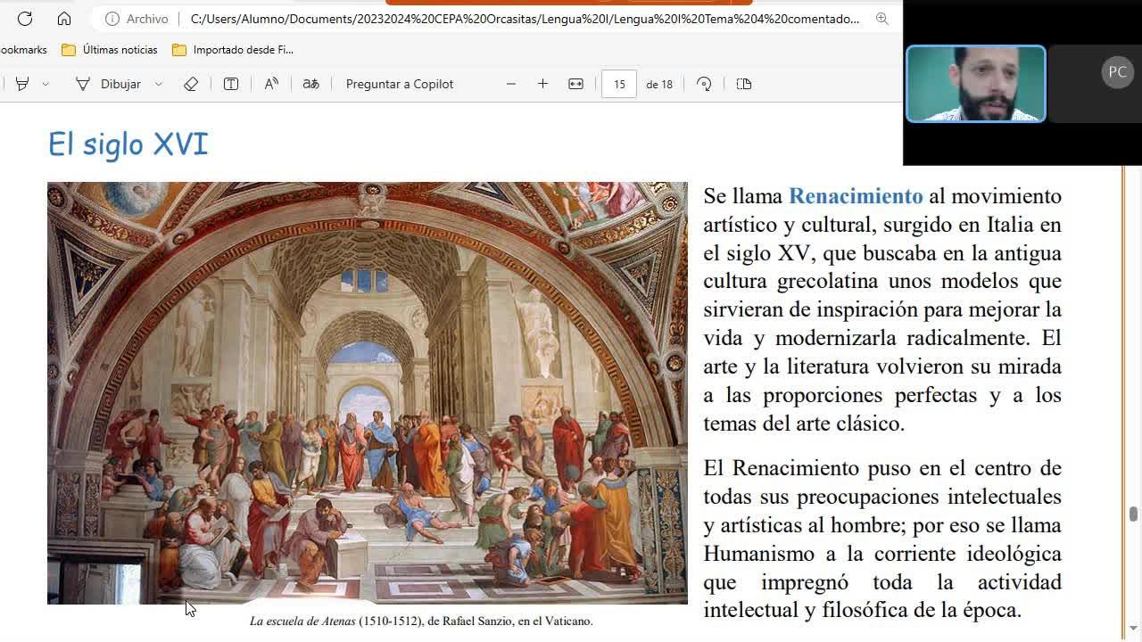
Task: Start read aloud for the PDF
Action: [271, 84]
